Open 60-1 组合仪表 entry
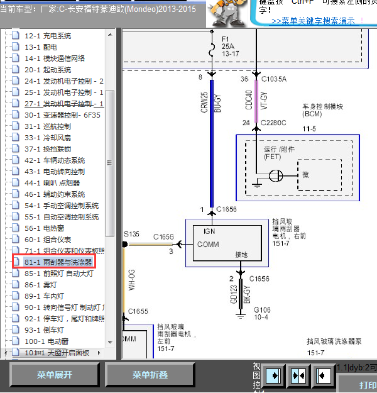 tap(48, 240)
